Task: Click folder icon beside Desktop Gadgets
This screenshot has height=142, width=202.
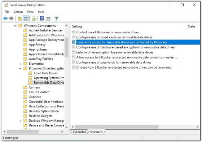Action: pos(25,116)
